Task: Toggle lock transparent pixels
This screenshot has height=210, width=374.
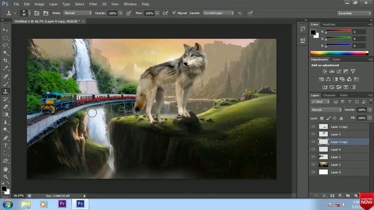Action: [x=322, y=118]
